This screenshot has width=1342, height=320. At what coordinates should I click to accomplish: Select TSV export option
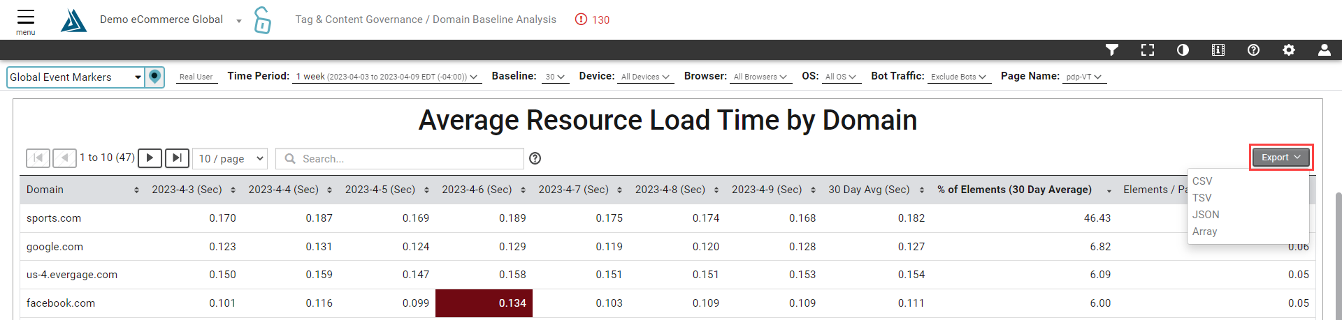(x=1202, y=197)
